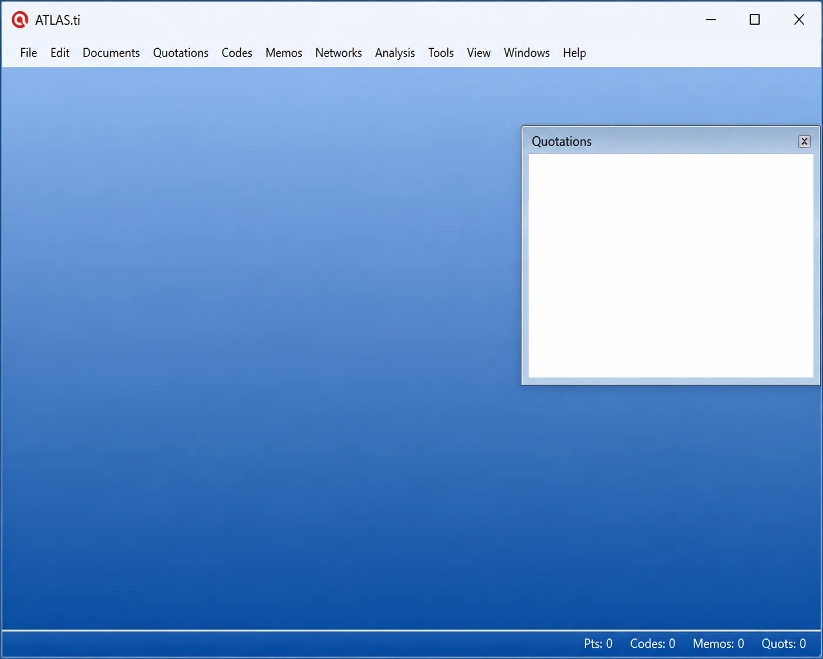The width and height of the screenshot is (823, 659).
Task: Open the Edit menu
Action: click(x=60, y=53)
